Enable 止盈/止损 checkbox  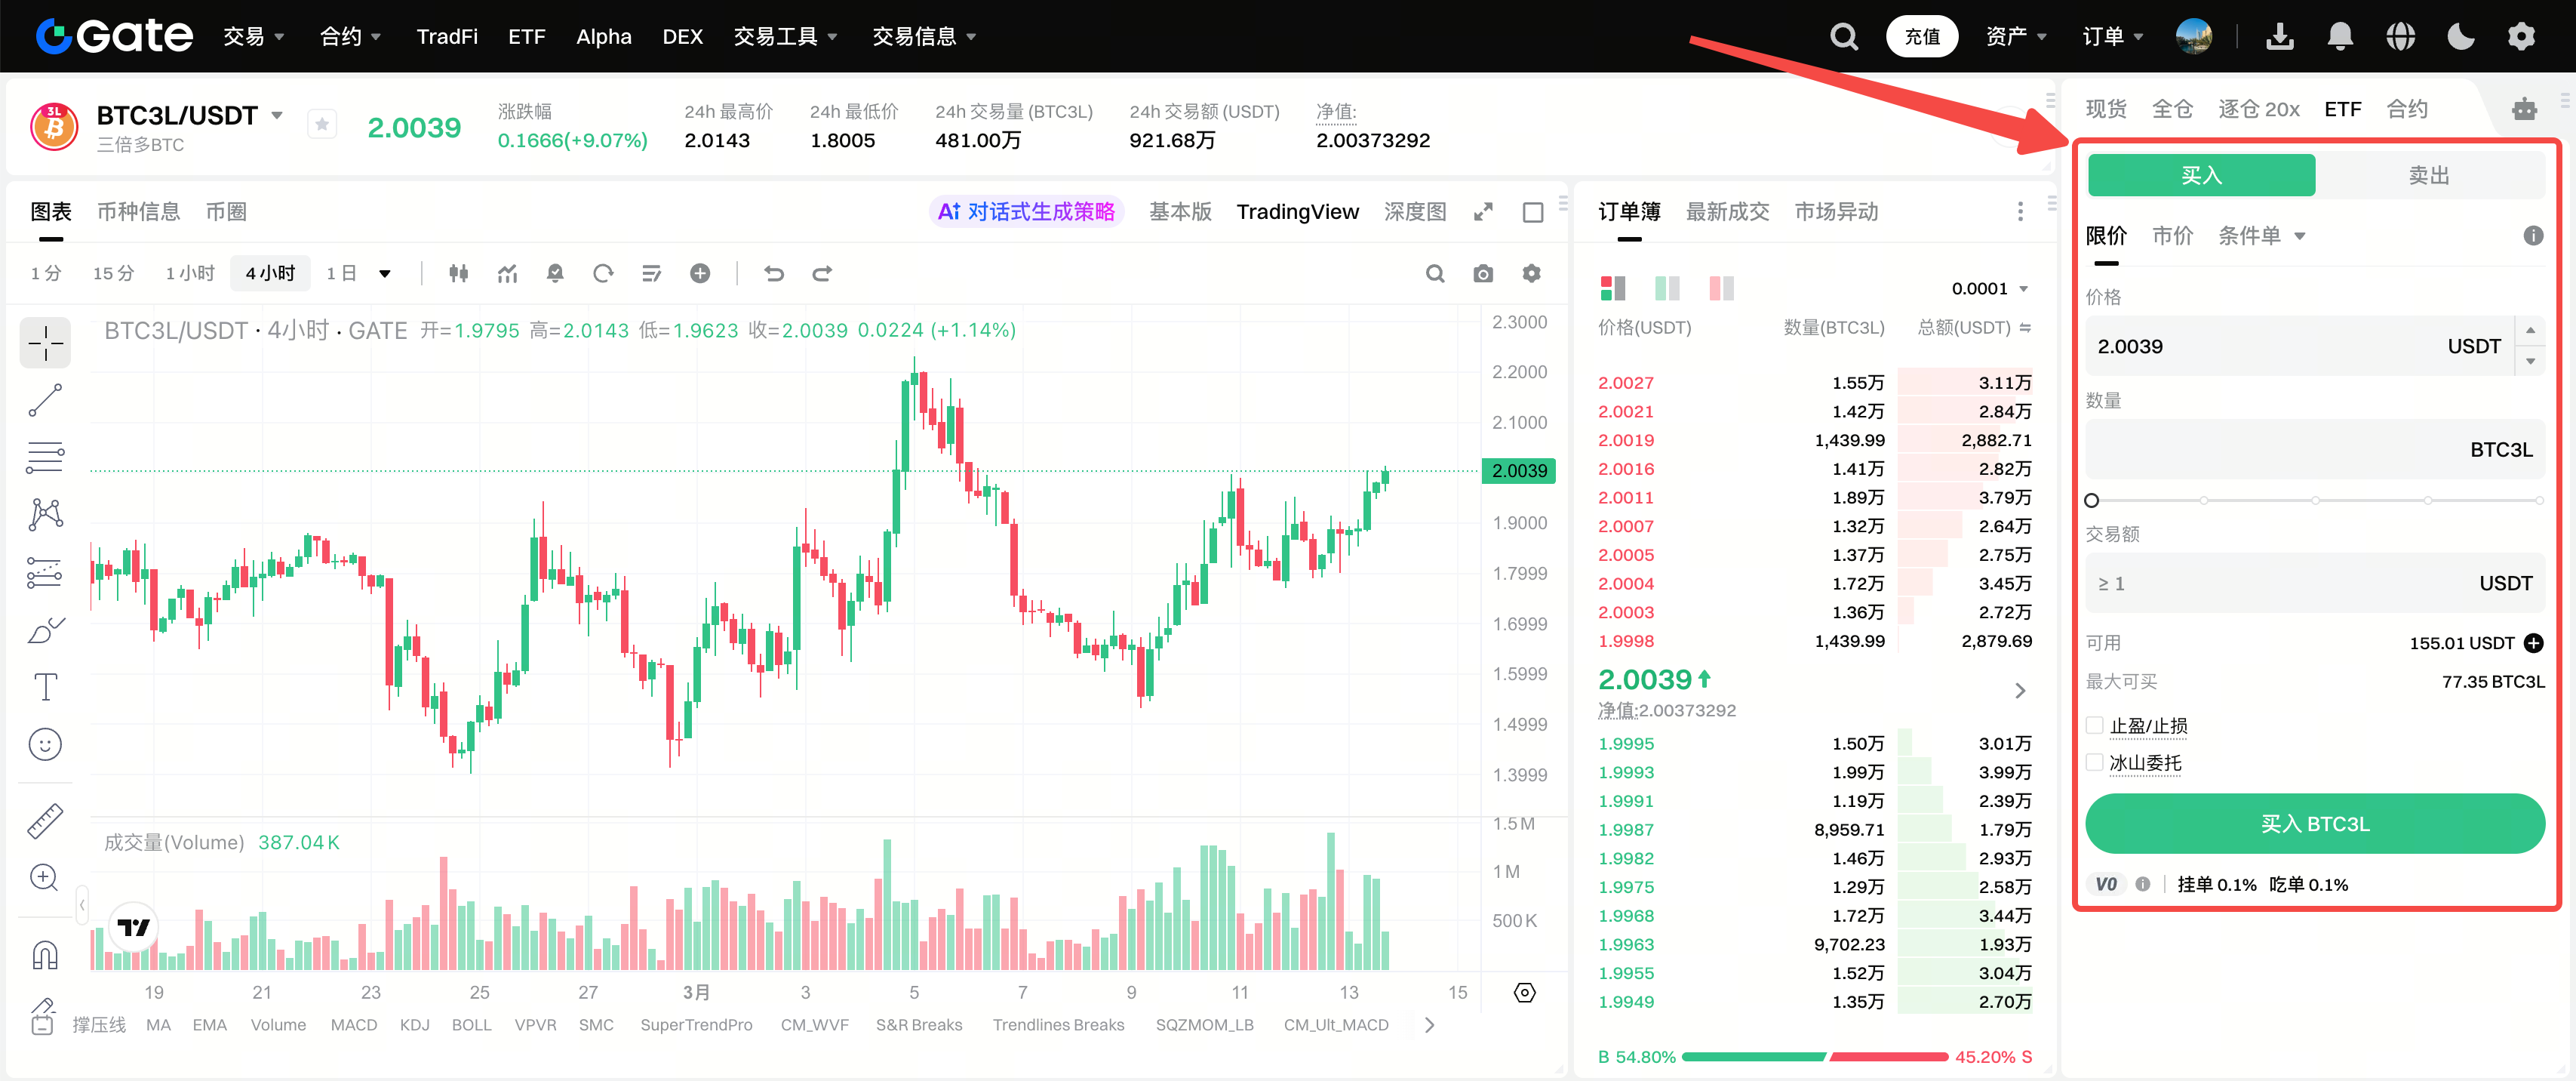pos(2095,726)
